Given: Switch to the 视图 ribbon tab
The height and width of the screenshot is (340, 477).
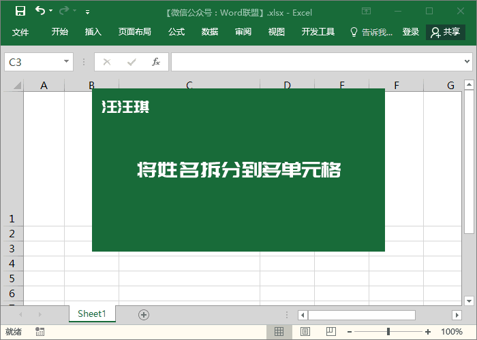Looking at the screenshot, I should click(x=276, y=31).
